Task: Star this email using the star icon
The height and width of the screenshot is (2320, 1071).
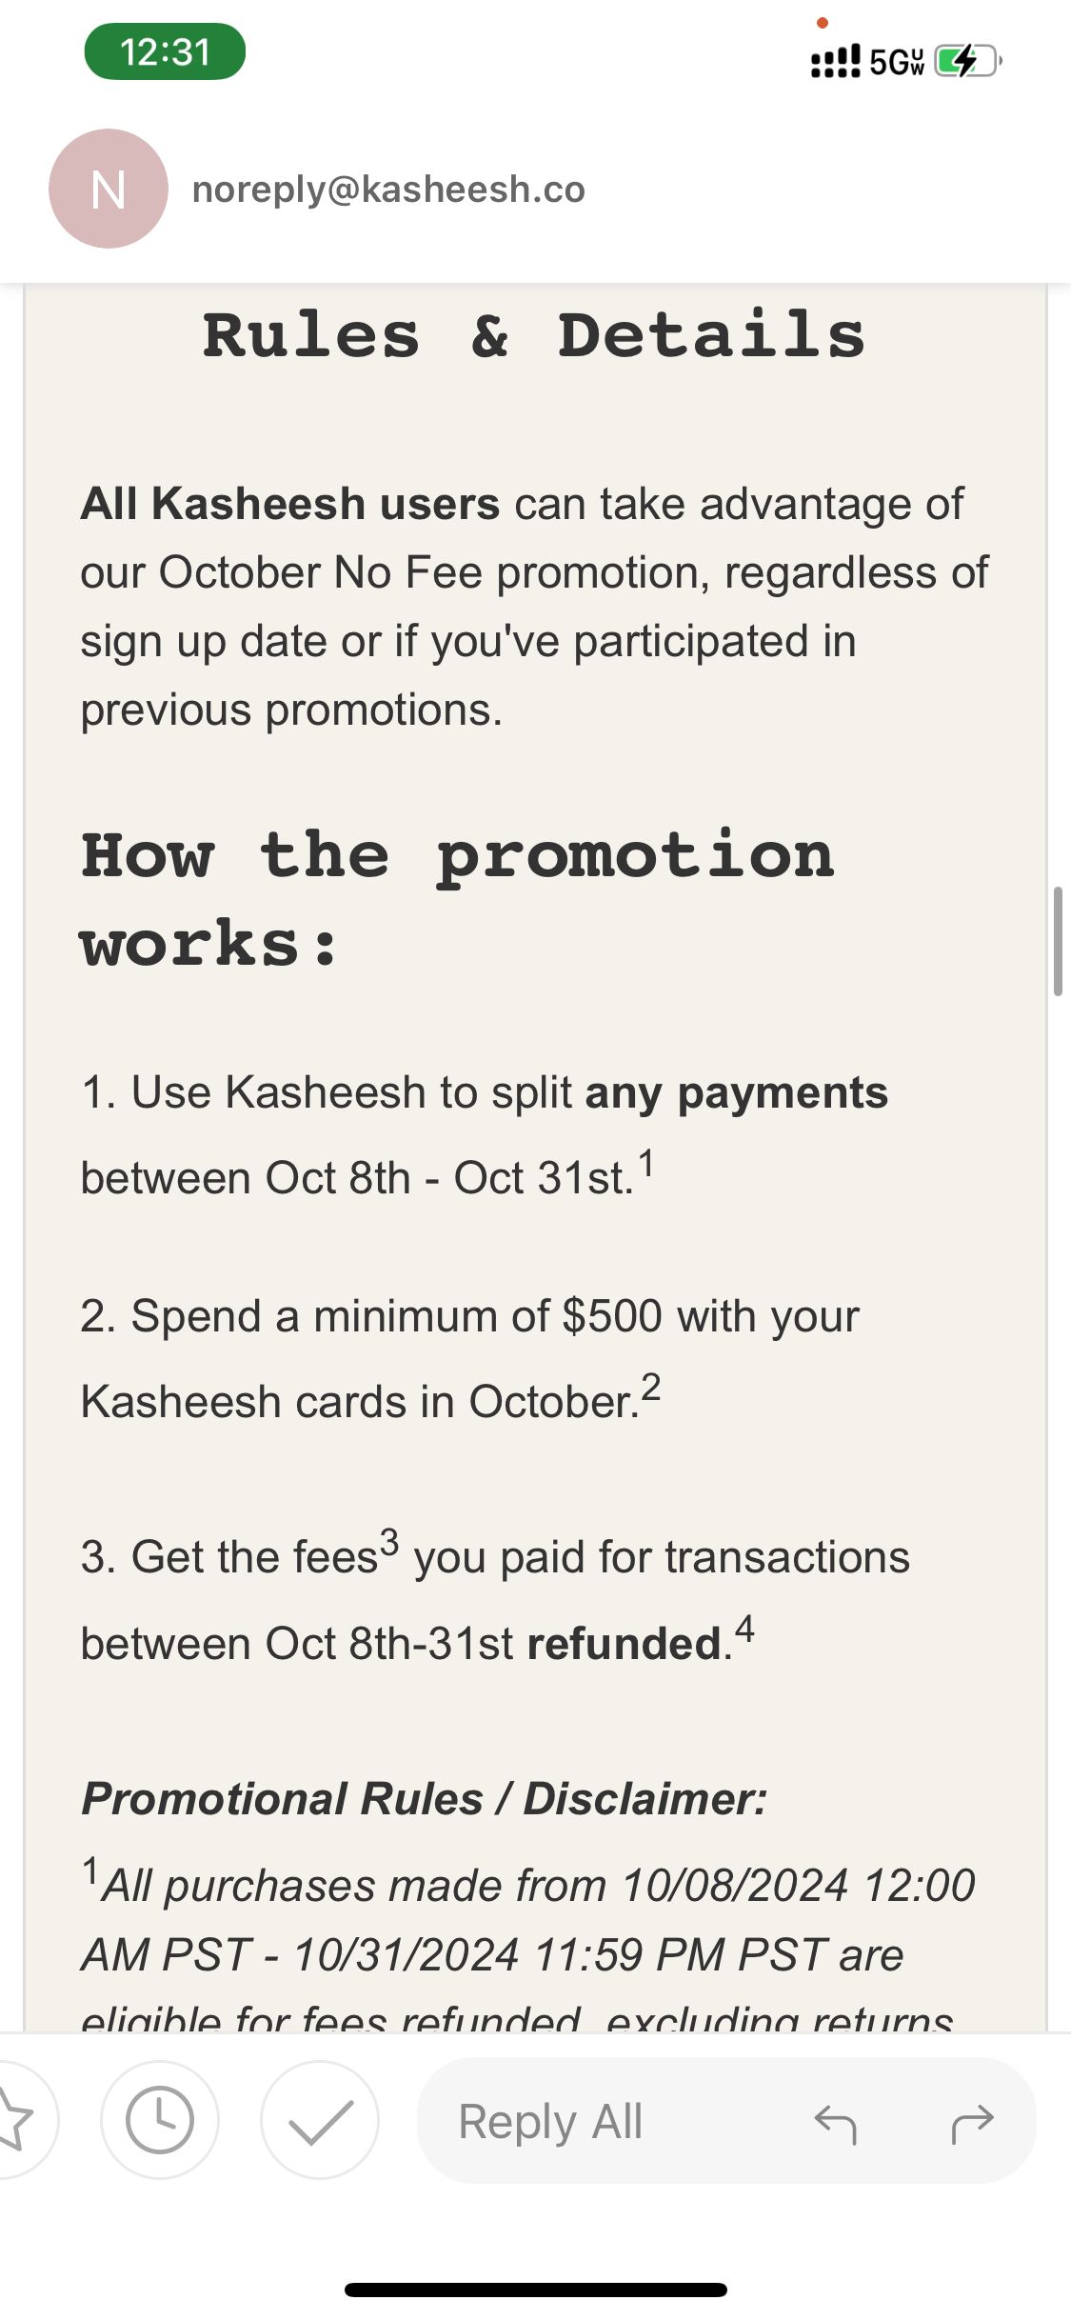Action: pyautogui.click(x=17, y=2120)
